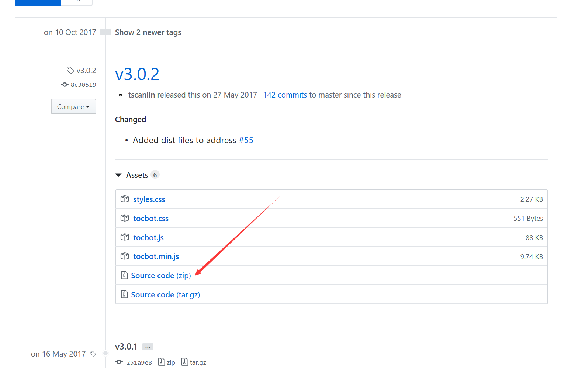Screen dimensions: 585x368
Task: Click the 88 KB size text
Action: tap(534, 237)
